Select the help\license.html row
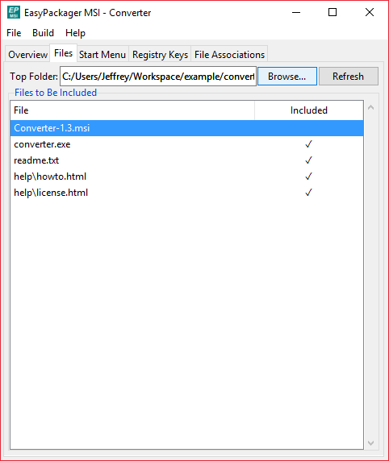The image size is (389, 461). pyautogui.click(x=186, y=193)
